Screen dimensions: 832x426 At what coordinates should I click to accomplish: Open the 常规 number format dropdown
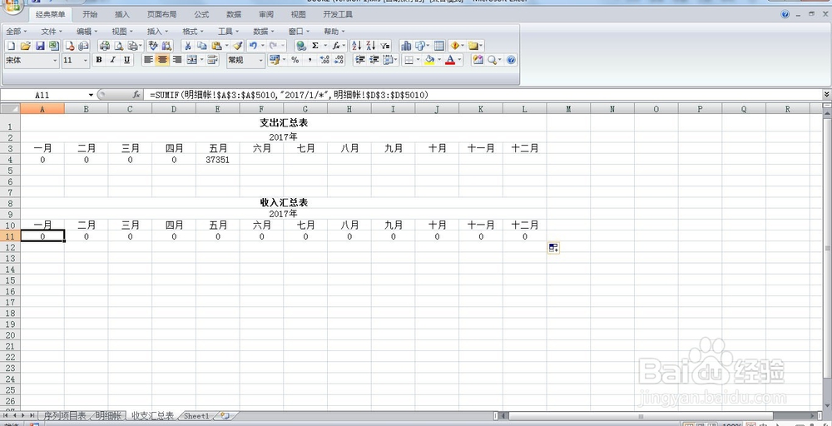(x=260, y=61)
